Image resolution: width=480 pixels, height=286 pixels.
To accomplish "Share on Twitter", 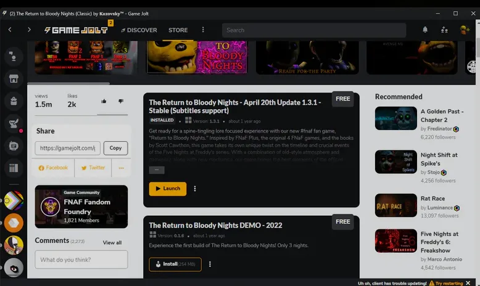I will pyautogui.click(x=93, y=168).
